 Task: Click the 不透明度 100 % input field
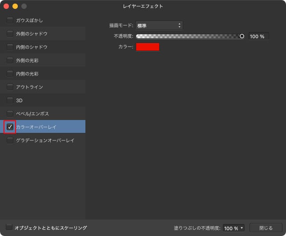[258, 36]
